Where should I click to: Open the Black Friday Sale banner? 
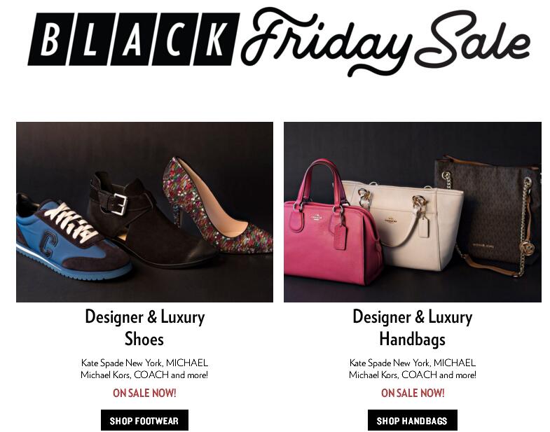[279, 41]
